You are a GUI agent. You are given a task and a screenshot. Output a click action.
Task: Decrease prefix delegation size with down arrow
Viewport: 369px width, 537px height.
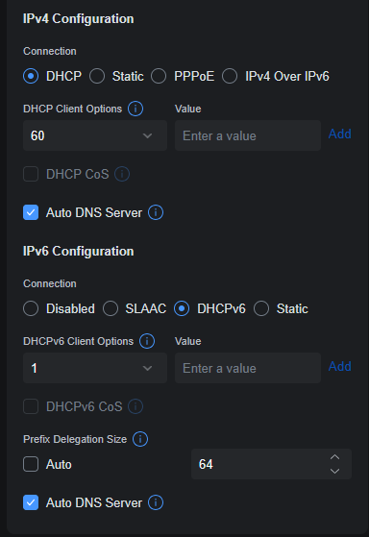pos(334,472)
